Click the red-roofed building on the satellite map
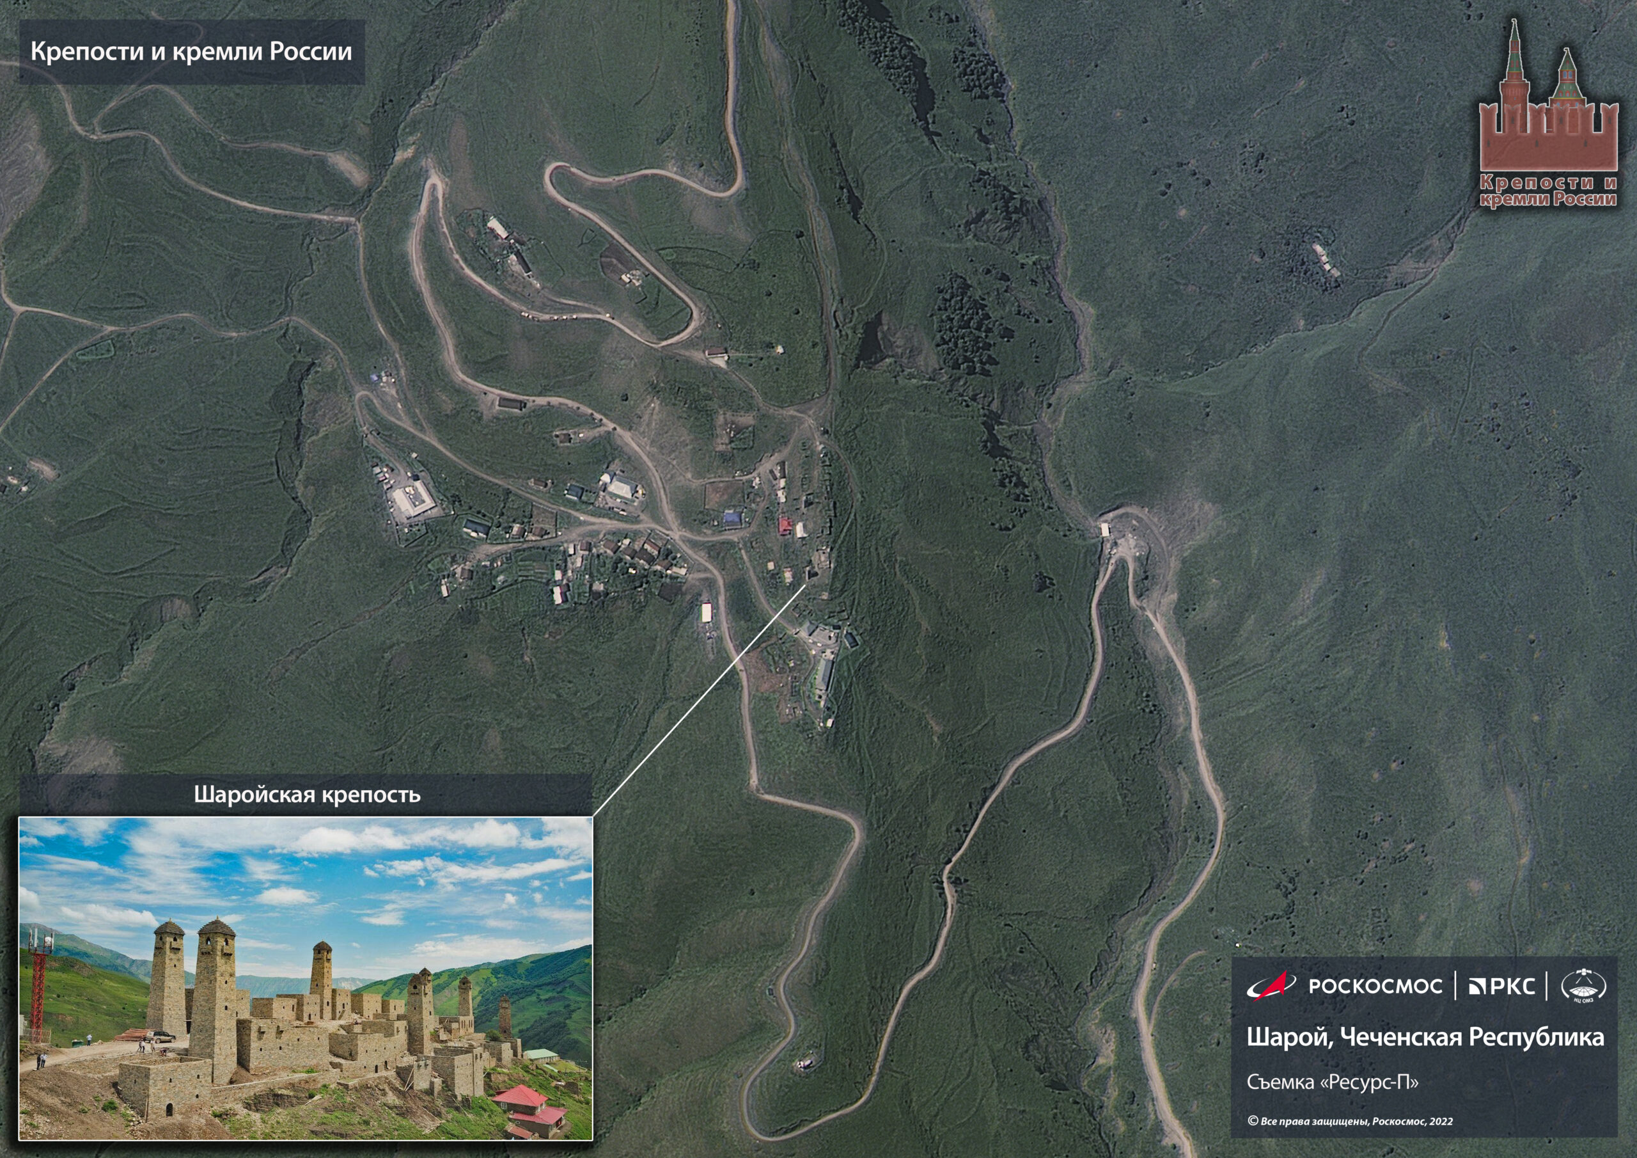This screenshot has height=1158, width=1637. [x=784, y=527]
